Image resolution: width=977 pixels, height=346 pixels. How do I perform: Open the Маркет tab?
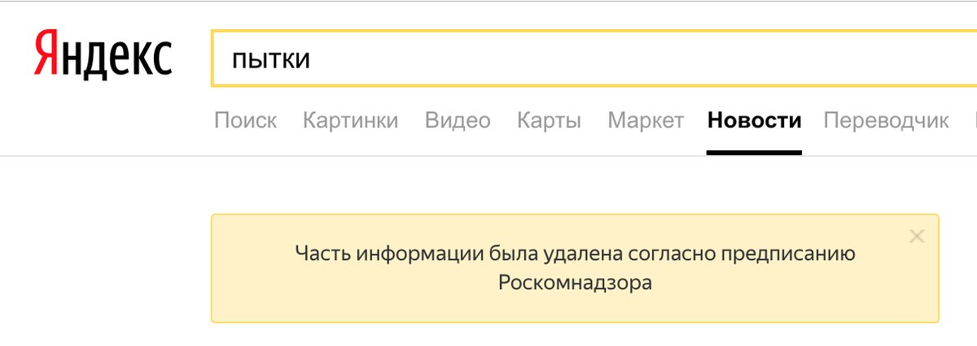pyautogui.click(x=646, y=121)
